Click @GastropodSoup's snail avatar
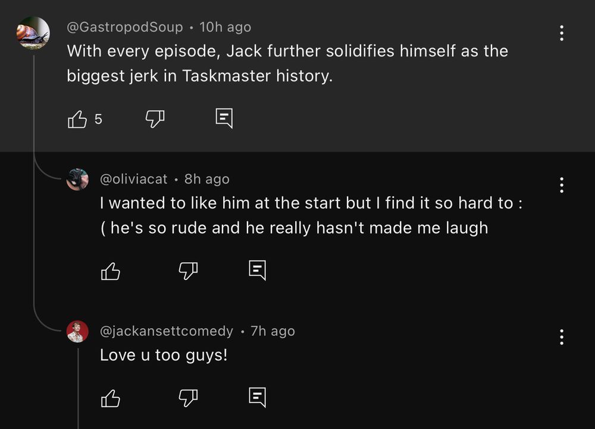This screenshot has width=595, height=429. (34, 34)
